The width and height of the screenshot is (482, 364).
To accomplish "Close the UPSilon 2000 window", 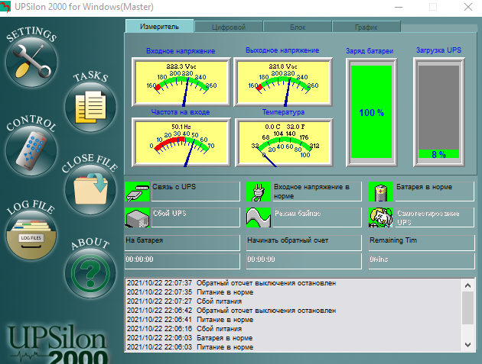I will click(468, 7).
